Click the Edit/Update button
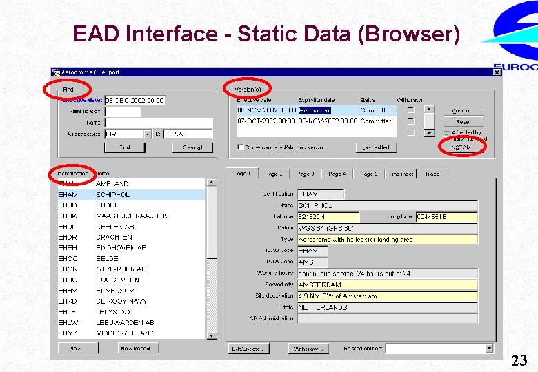 tap(248, 349)
